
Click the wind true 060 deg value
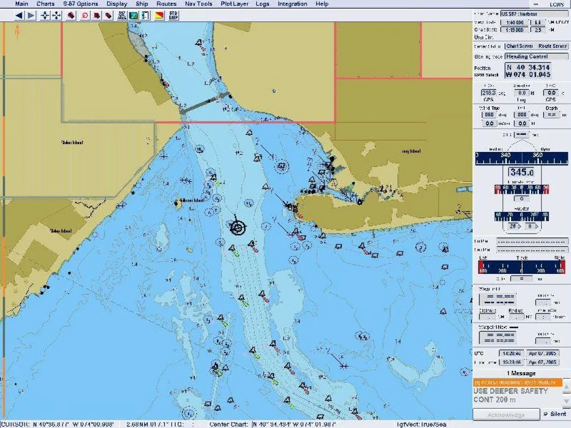click(489, 114)
